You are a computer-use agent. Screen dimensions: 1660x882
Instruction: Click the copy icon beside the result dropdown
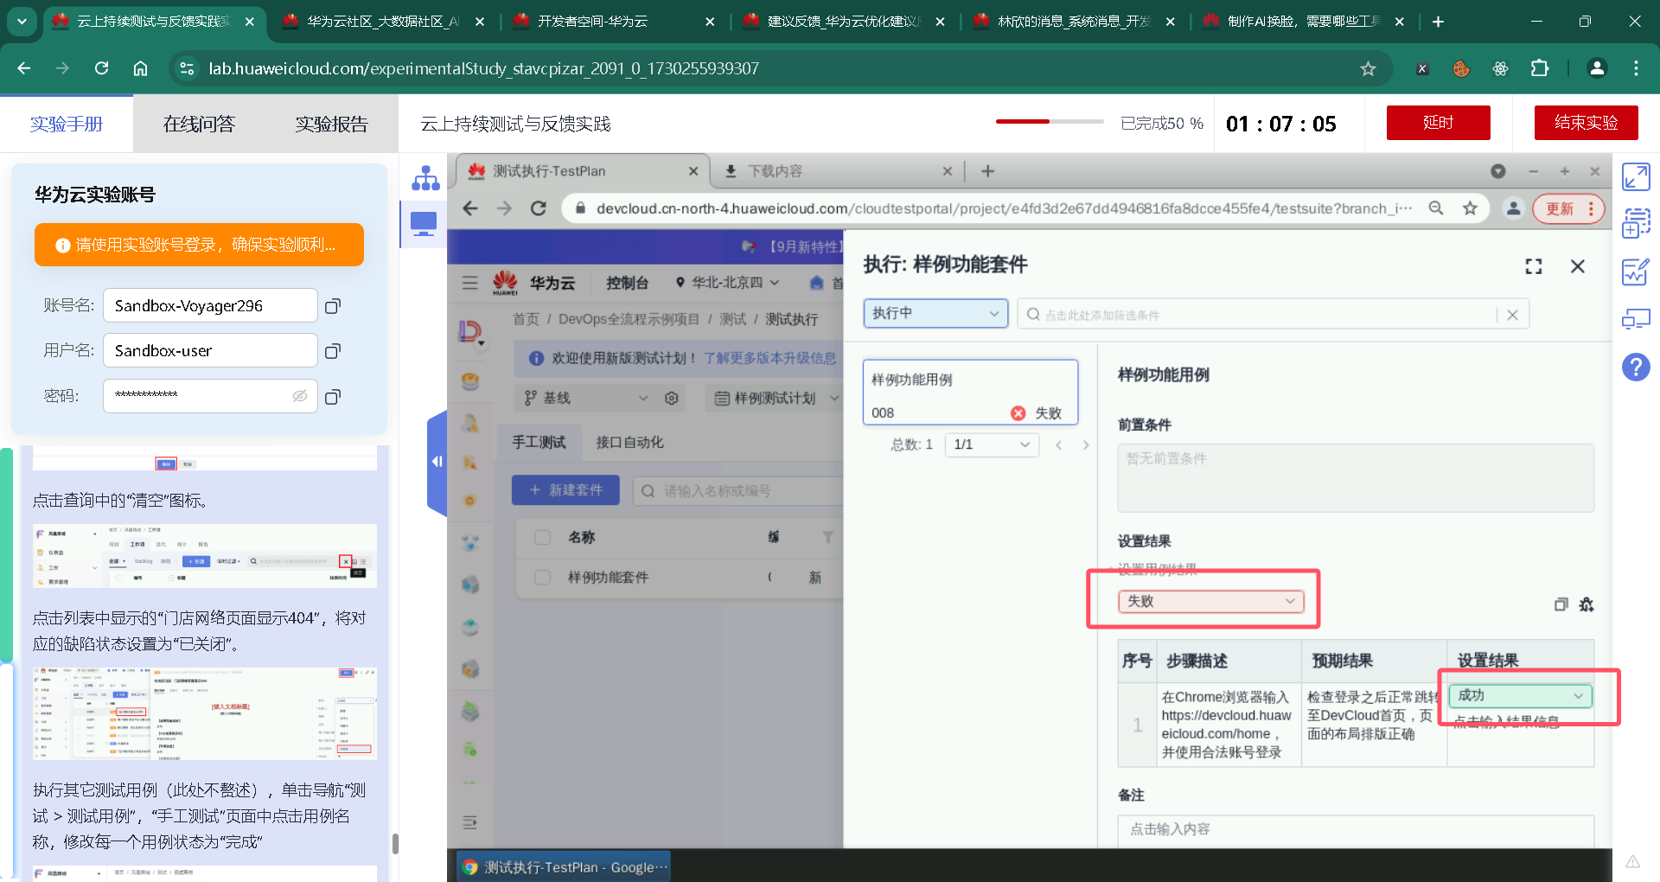pyautogui.click(x=1561, y=604)
